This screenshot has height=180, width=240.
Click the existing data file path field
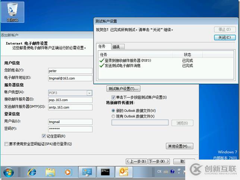click(x=140, y=123)
